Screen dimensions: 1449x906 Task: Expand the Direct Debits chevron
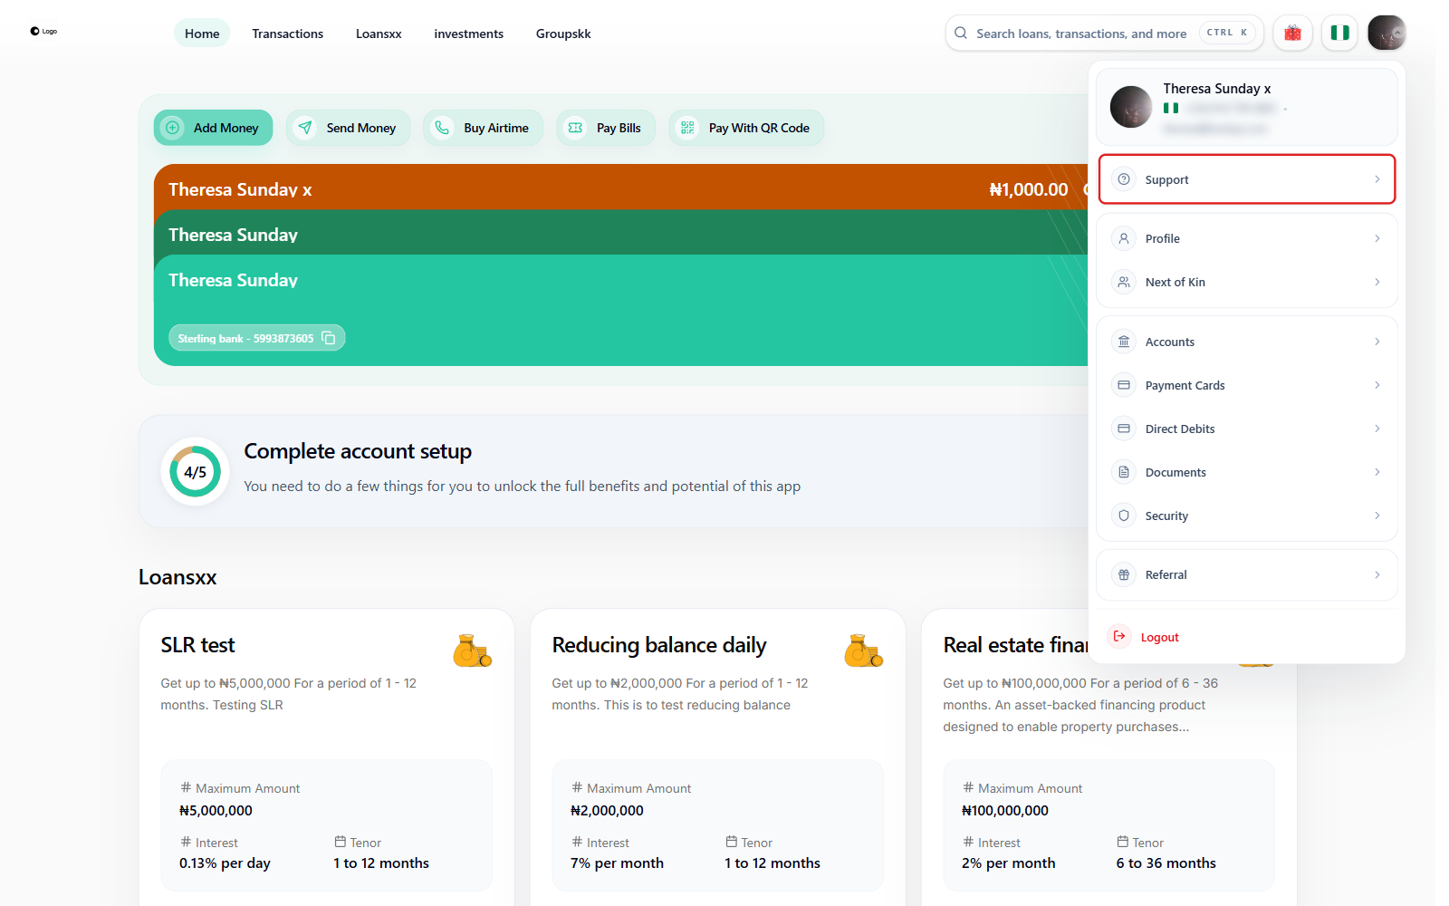tap(1377, 429)
